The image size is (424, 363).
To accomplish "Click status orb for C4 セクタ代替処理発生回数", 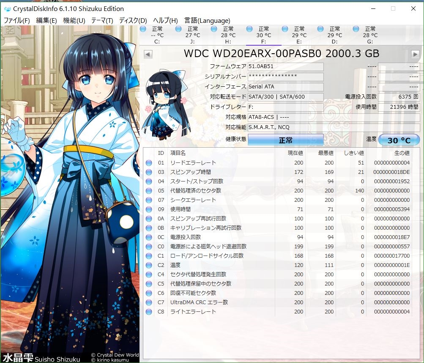I will click(x=149, y=274).
